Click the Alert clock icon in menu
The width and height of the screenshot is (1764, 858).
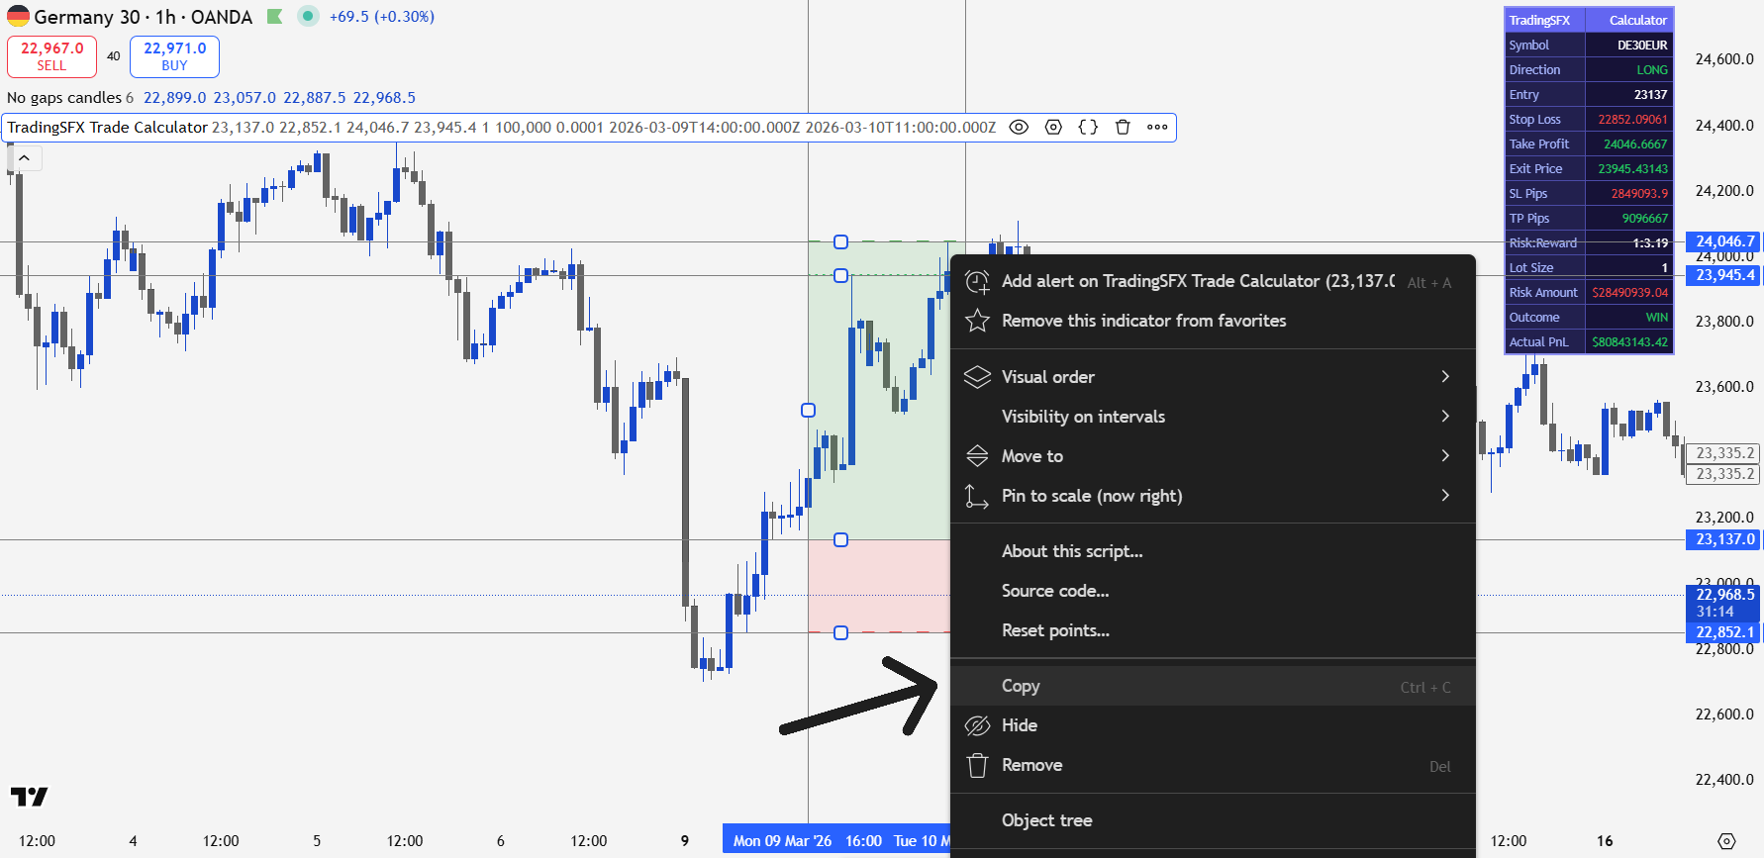coord(977,282)
